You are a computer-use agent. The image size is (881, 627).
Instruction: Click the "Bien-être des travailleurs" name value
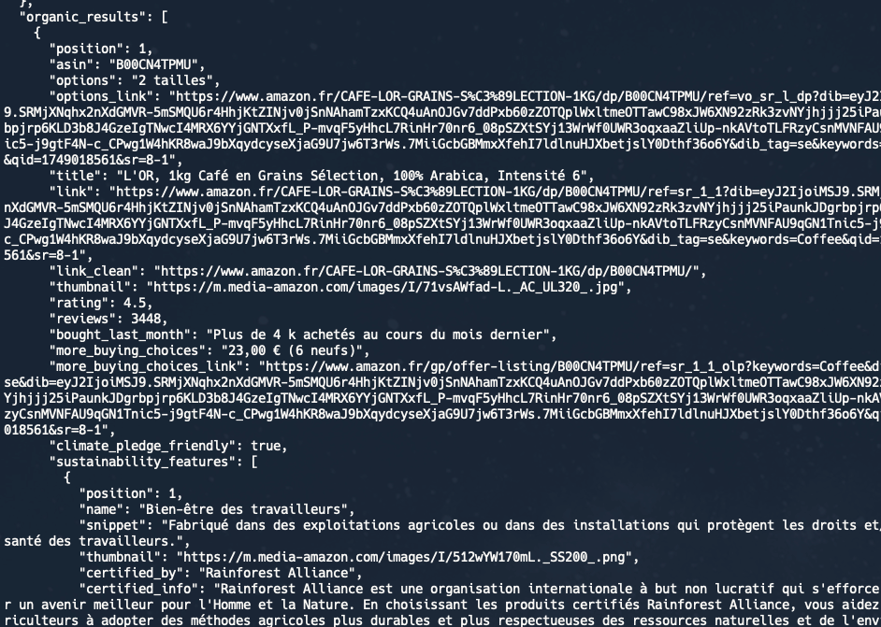(x=243, y=509)
